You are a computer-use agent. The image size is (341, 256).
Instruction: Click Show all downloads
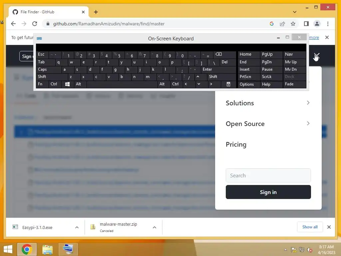[310, 227]
